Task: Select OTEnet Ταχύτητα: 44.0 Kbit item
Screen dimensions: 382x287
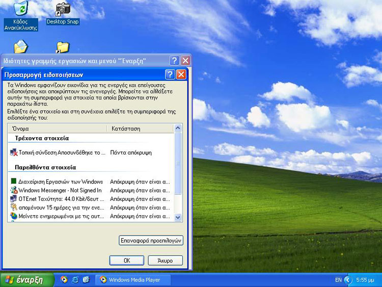Action: pyautogui.click(x=62, y=199)
